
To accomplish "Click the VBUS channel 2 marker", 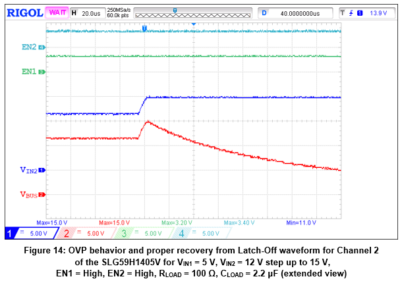I will point(42,195).
